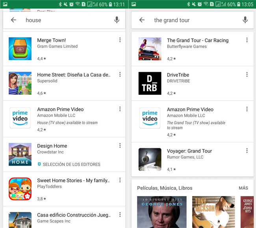Go back from 'the grand tour' search

[x=142, y=20]
